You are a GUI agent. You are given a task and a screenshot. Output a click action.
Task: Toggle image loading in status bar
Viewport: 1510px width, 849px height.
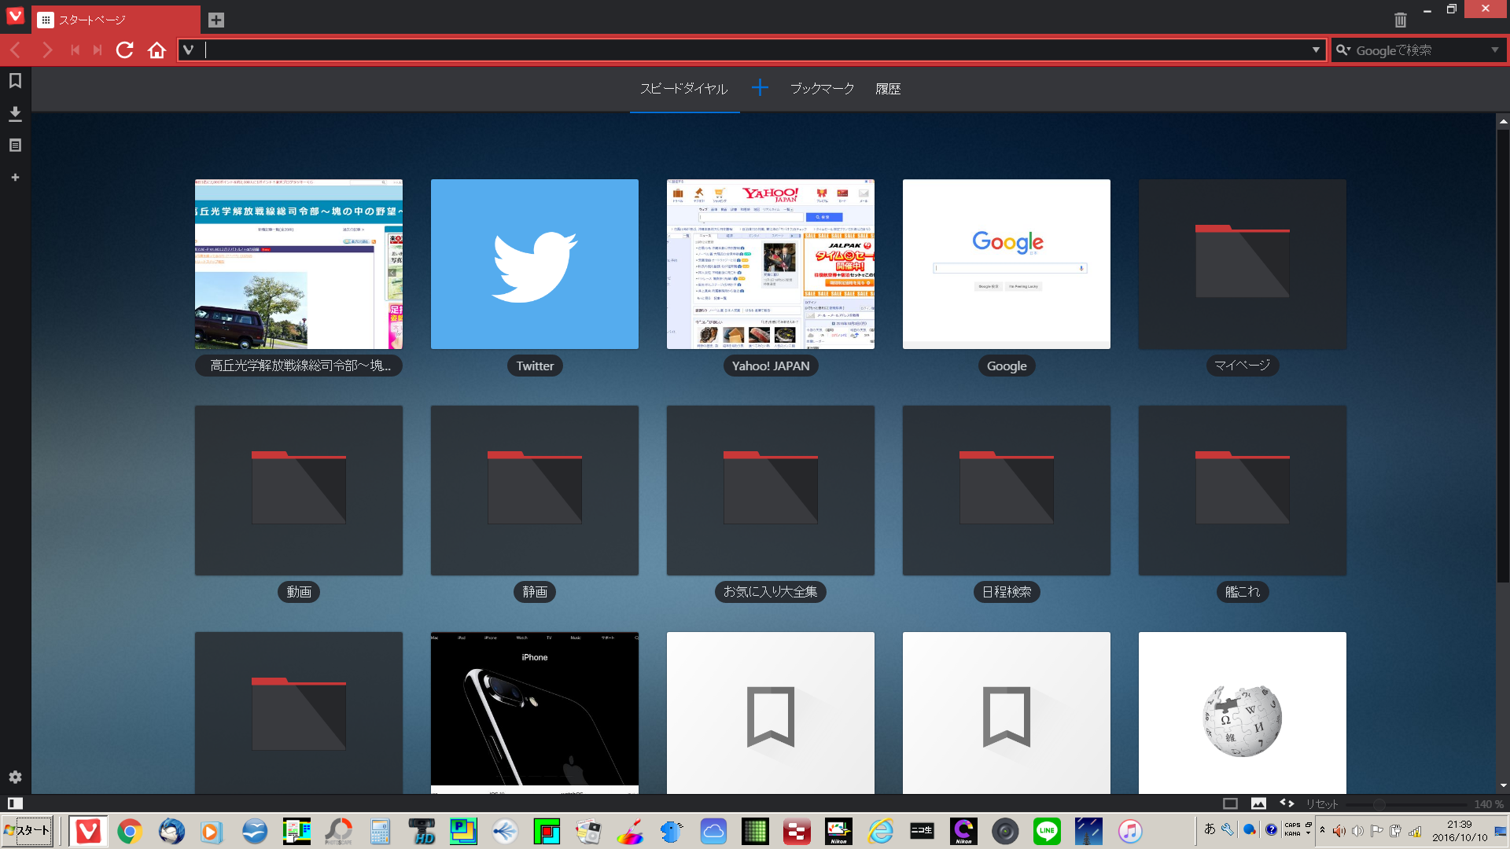[1258, 803]
